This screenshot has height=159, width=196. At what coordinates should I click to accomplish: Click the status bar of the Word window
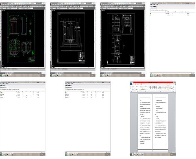tap(153, 152)
